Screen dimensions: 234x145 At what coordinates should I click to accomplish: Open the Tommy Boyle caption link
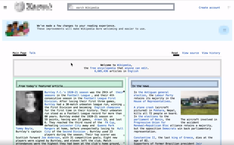24,129
